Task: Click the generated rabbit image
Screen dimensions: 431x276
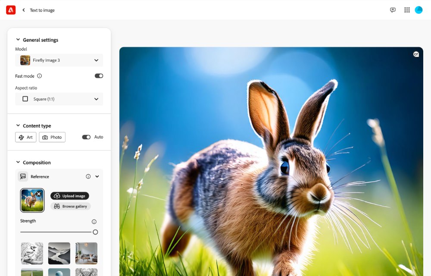Action: (271, 161)
